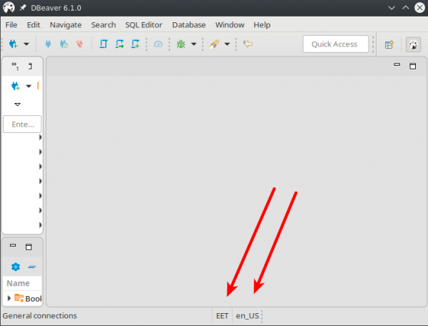Click the Reconnect icon in the toolbar

[64, 44]
